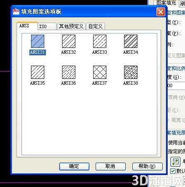This screenshot has height=187, width=185.
Task: Click the 指定的 origin option in background dialog
Action: (176, 151)
